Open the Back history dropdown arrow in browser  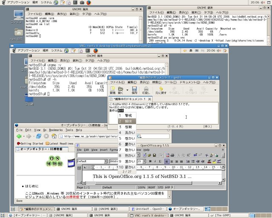tap(24, 136)
